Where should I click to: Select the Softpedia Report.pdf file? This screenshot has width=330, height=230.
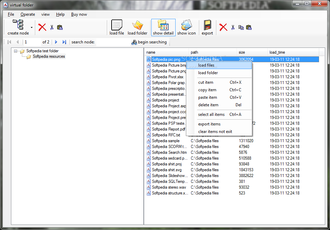click(x=168, y=129)
